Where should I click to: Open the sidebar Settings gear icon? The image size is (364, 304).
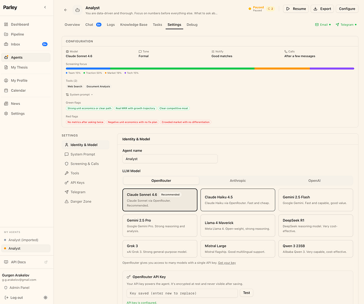(x=6, y=113)
